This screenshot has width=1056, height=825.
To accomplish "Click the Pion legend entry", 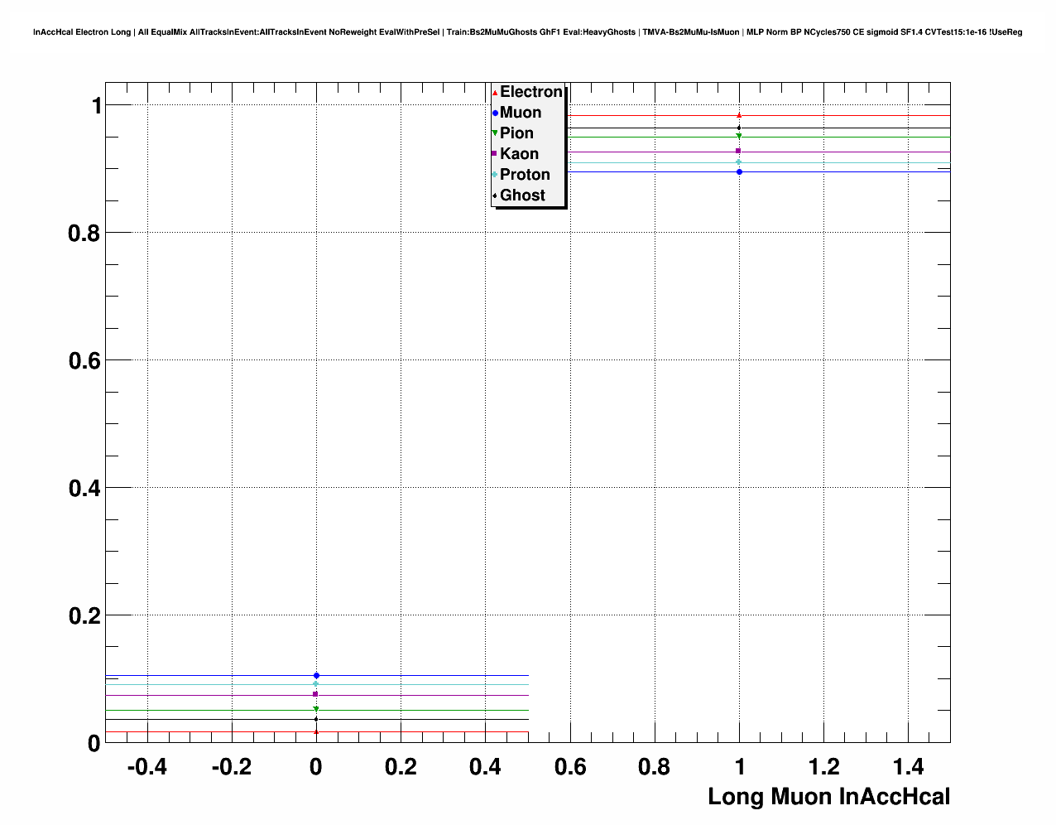I will (513, 133).
